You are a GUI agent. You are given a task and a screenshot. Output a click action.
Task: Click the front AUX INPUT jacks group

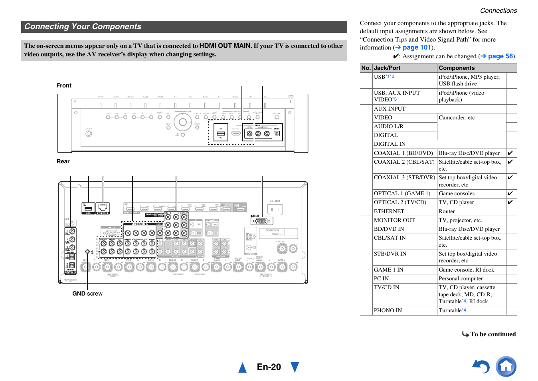(263, 132)
